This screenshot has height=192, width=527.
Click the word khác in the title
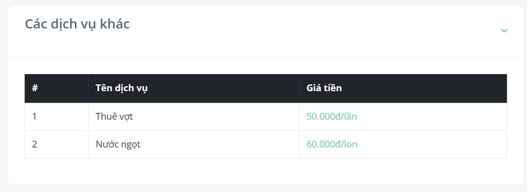115,24
